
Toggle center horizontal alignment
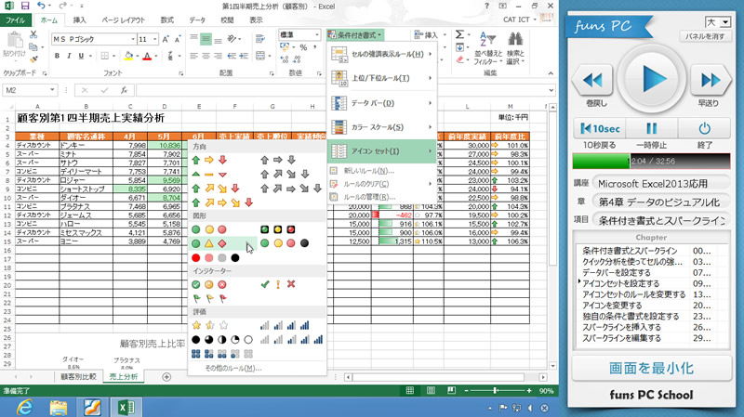point(206,56)
